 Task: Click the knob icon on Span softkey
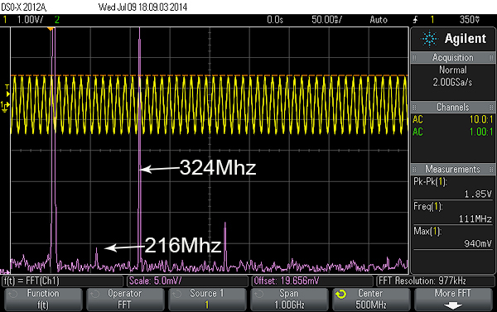click(259, 295)
